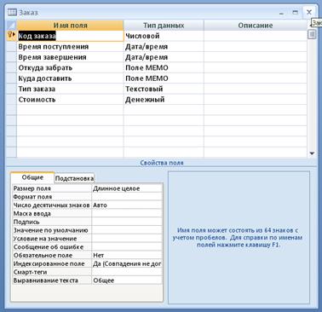Close the Заказ table window

point(309,12)
